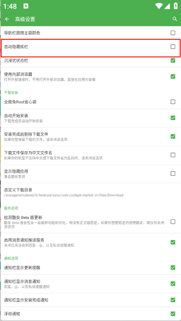Enable 检测酷安 Beta 版更新 checkbox

pos(173,222)
